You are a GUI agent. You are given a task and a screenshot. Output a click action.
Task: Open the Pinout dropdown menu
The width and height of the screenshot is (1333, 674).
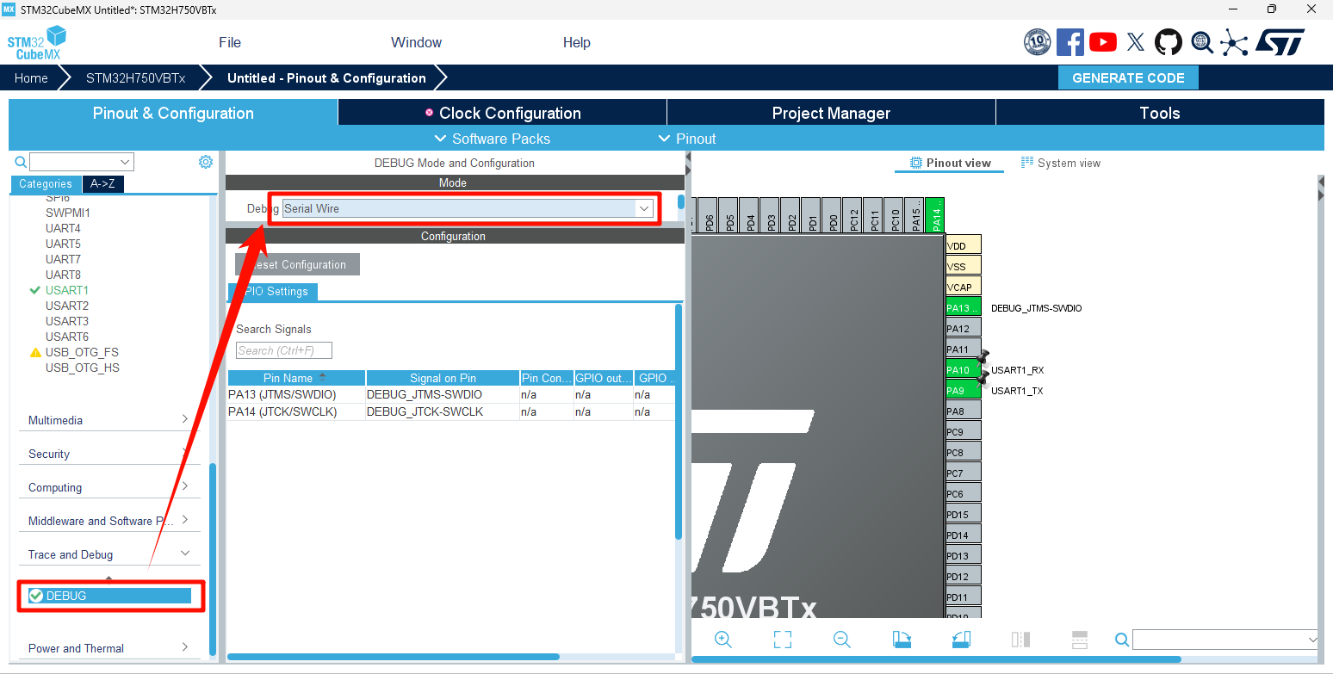click(687, 139)
